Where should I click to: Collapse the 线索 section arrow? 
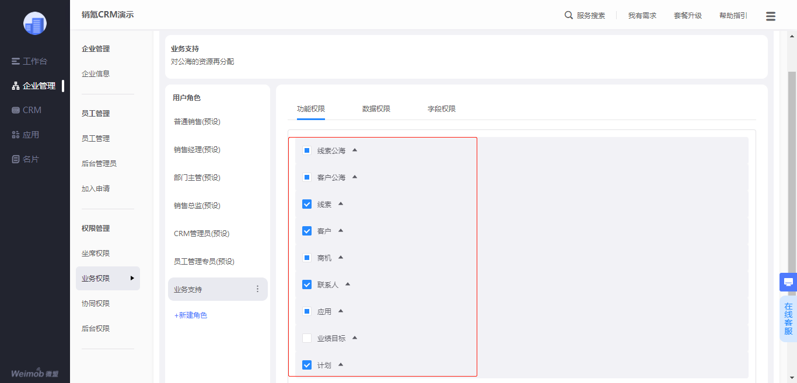[341, 203]
